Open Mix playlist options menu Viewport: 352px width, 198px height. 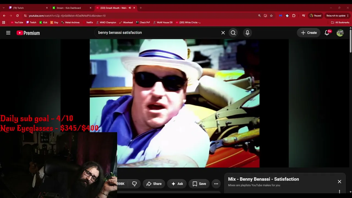(x=339, y=191)
